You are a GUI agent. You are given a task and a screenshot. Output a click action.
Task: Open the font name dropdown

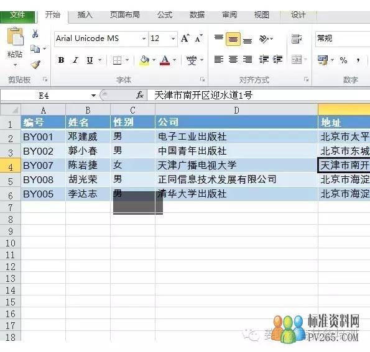pyautogui.click(x=144, y=38)
